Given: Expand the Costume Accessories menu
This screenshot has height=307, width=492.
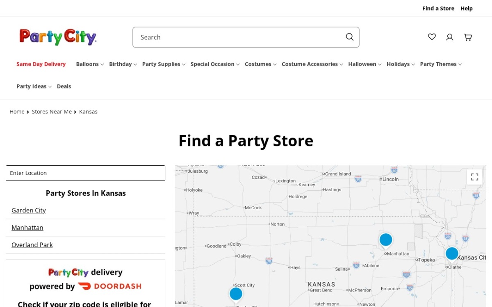Looking at the screenshot, I should click(312, 64).
